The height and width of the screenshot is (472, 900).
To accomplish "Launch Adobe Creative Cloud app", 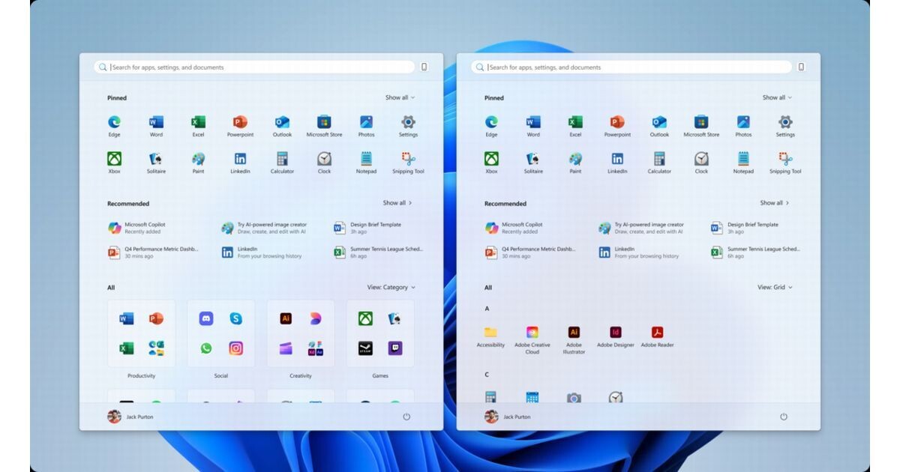I will [532, 333].
